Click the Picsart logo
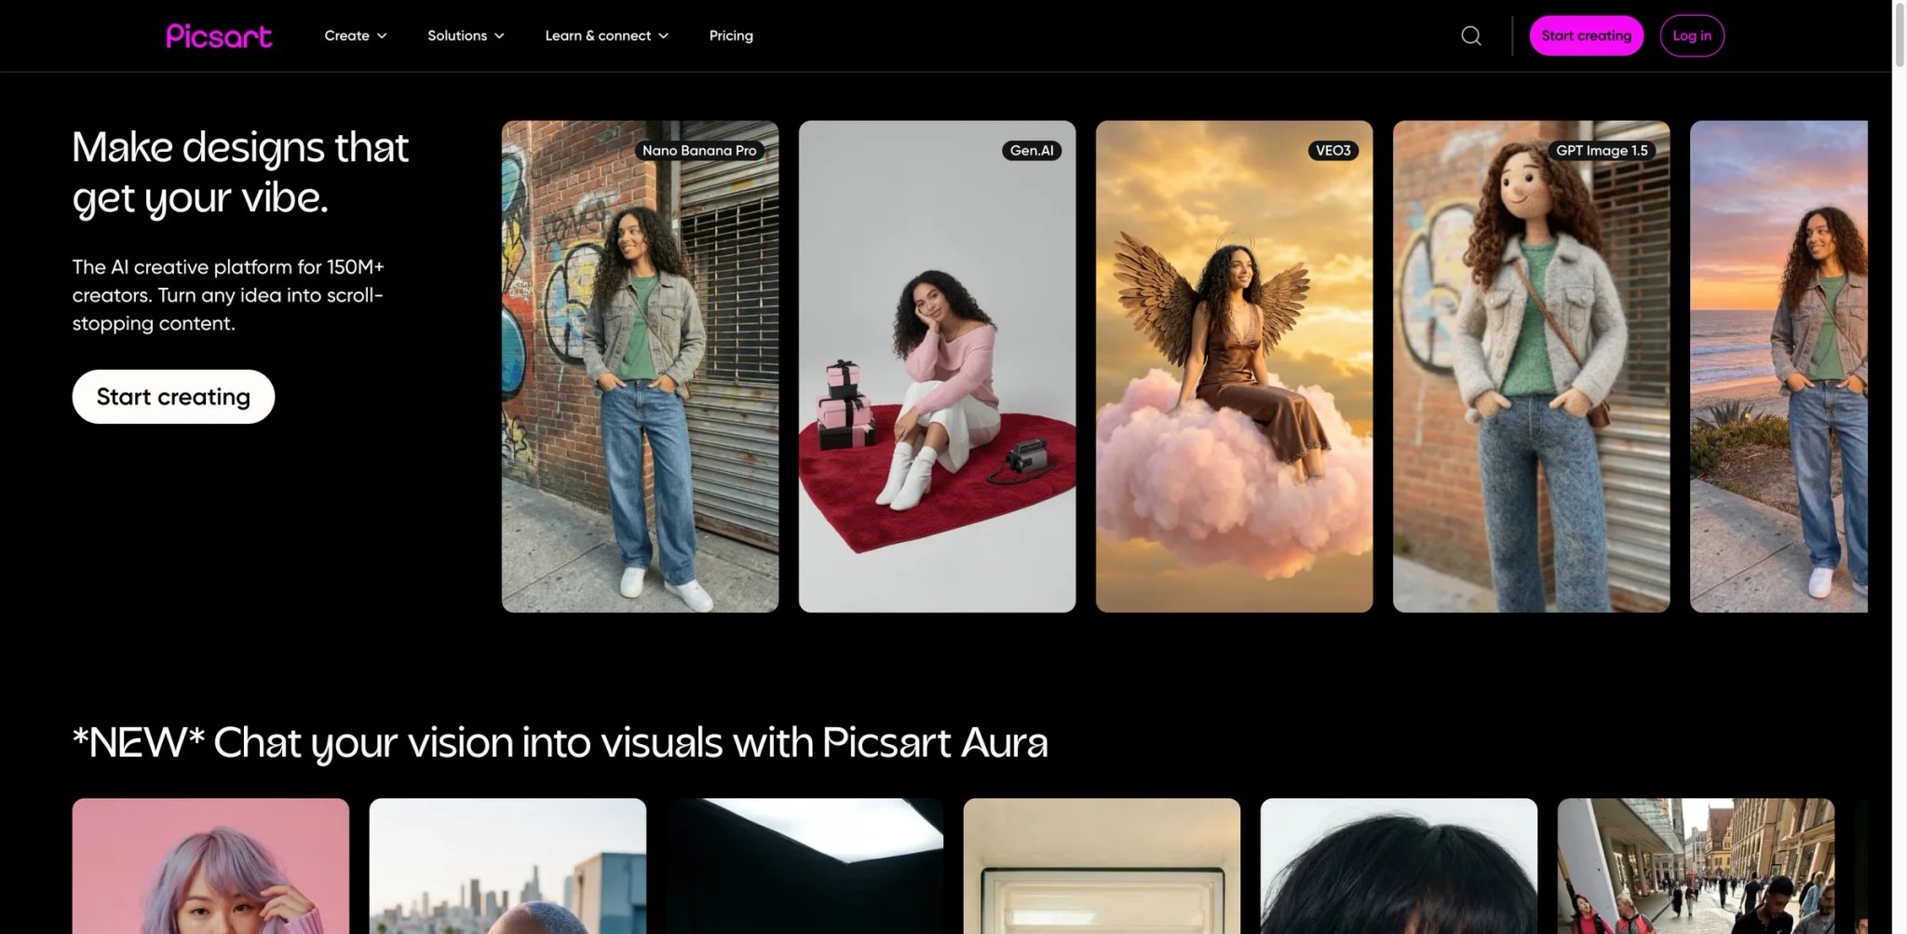1907x934 pixels. pos(219,35)
